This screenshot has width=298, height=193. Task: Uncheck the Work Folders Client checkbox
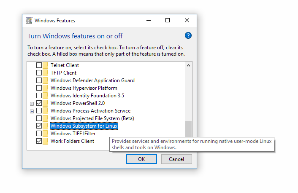coord(39,141)
